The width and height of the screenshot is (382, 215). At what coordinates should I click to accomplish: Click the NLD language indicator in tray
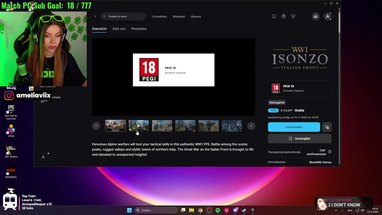pyautogui.click(x=350, y=210)
